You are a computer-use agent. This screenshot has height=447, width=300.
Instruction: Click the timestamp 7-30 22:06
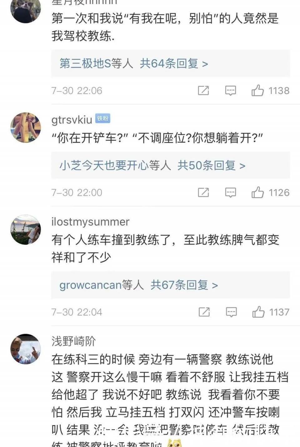coord(77,91)
